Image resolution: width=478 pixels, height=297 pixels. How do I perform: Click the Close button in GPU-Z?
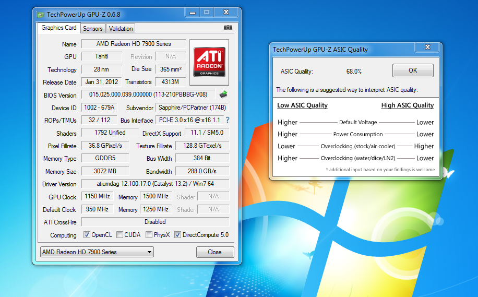[x=215, y=252]
